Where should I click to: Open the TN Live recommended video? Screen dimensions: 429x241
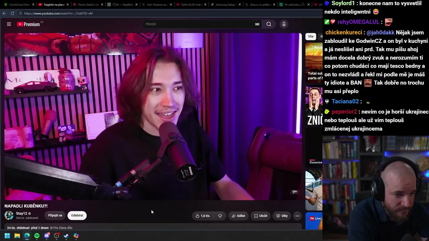(314, 221)
